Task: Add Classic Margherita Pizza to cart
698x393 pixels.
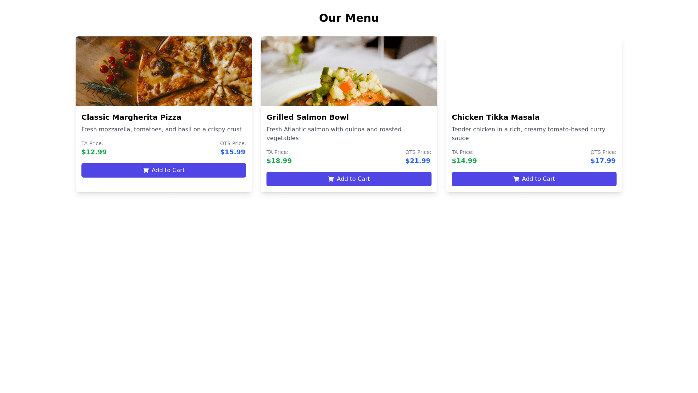Action: pos(164,170)
